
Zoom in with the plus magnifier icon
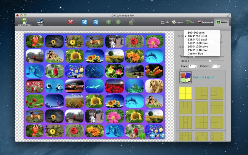(x=84, y=22)
